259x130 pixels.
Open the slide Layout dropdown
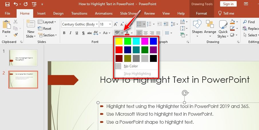pyautogui.click(x=49, y=22)
